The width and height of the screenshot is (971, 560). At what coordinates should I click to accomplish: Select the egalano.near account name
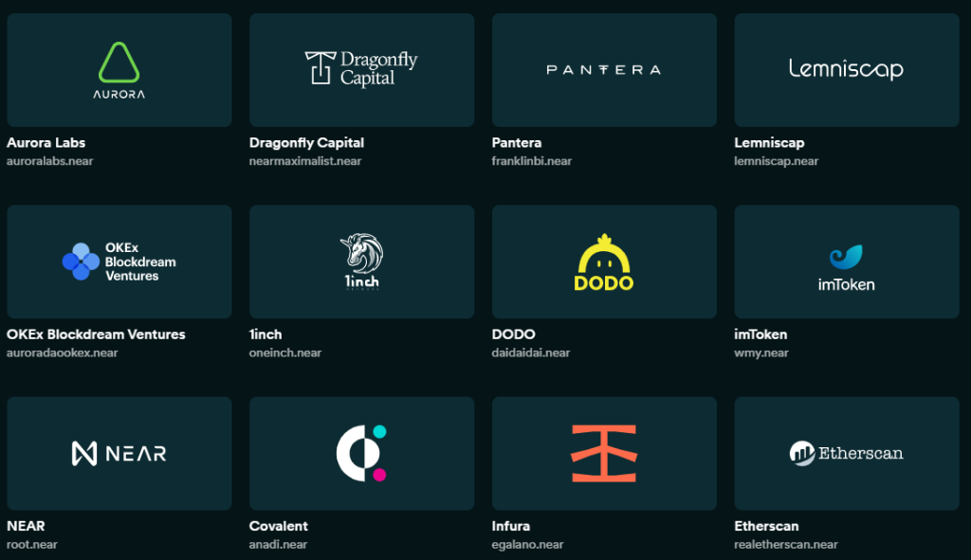527,545
